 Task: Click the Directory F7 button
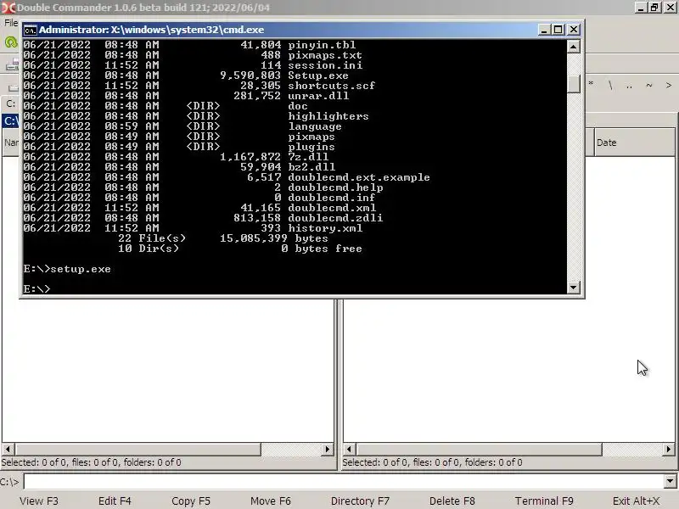(360, 501)
